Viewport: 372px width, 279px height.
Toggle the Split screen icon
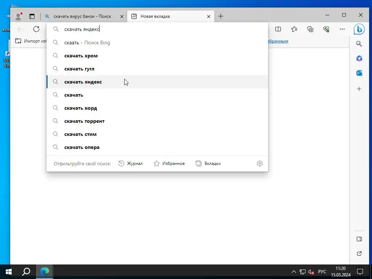(278, 29)
